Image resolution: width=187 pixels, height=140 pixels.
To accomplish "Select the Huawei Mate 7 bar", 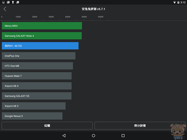I will [x=37, y=76].
